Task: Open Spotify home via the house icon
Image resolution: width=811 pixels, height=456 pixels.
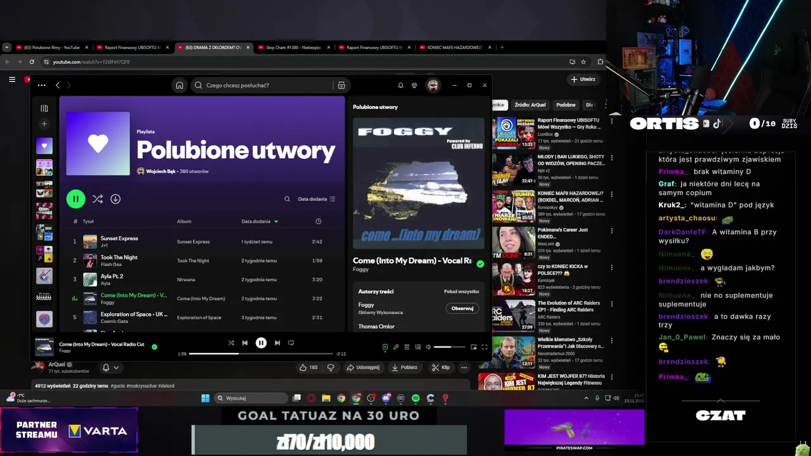Action: pyautogui.click(x=179, y=85)
